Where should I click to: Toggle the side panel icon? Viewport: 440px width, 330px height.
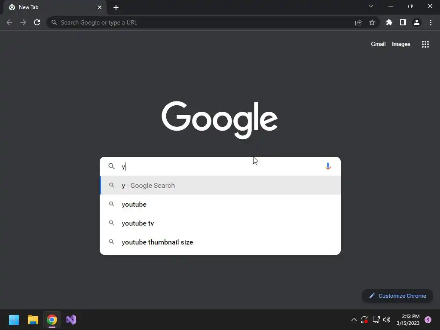403,22
